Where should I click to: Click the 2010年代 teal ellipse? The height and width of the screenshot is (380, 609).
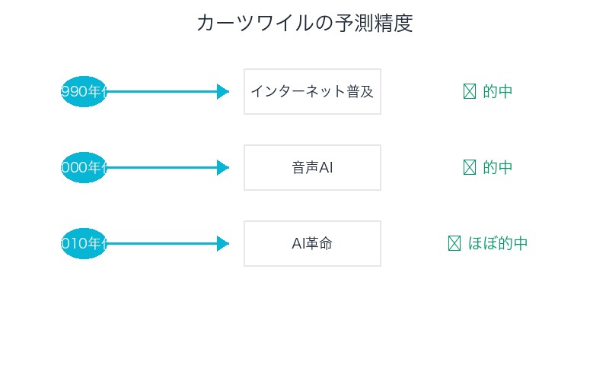84,244
